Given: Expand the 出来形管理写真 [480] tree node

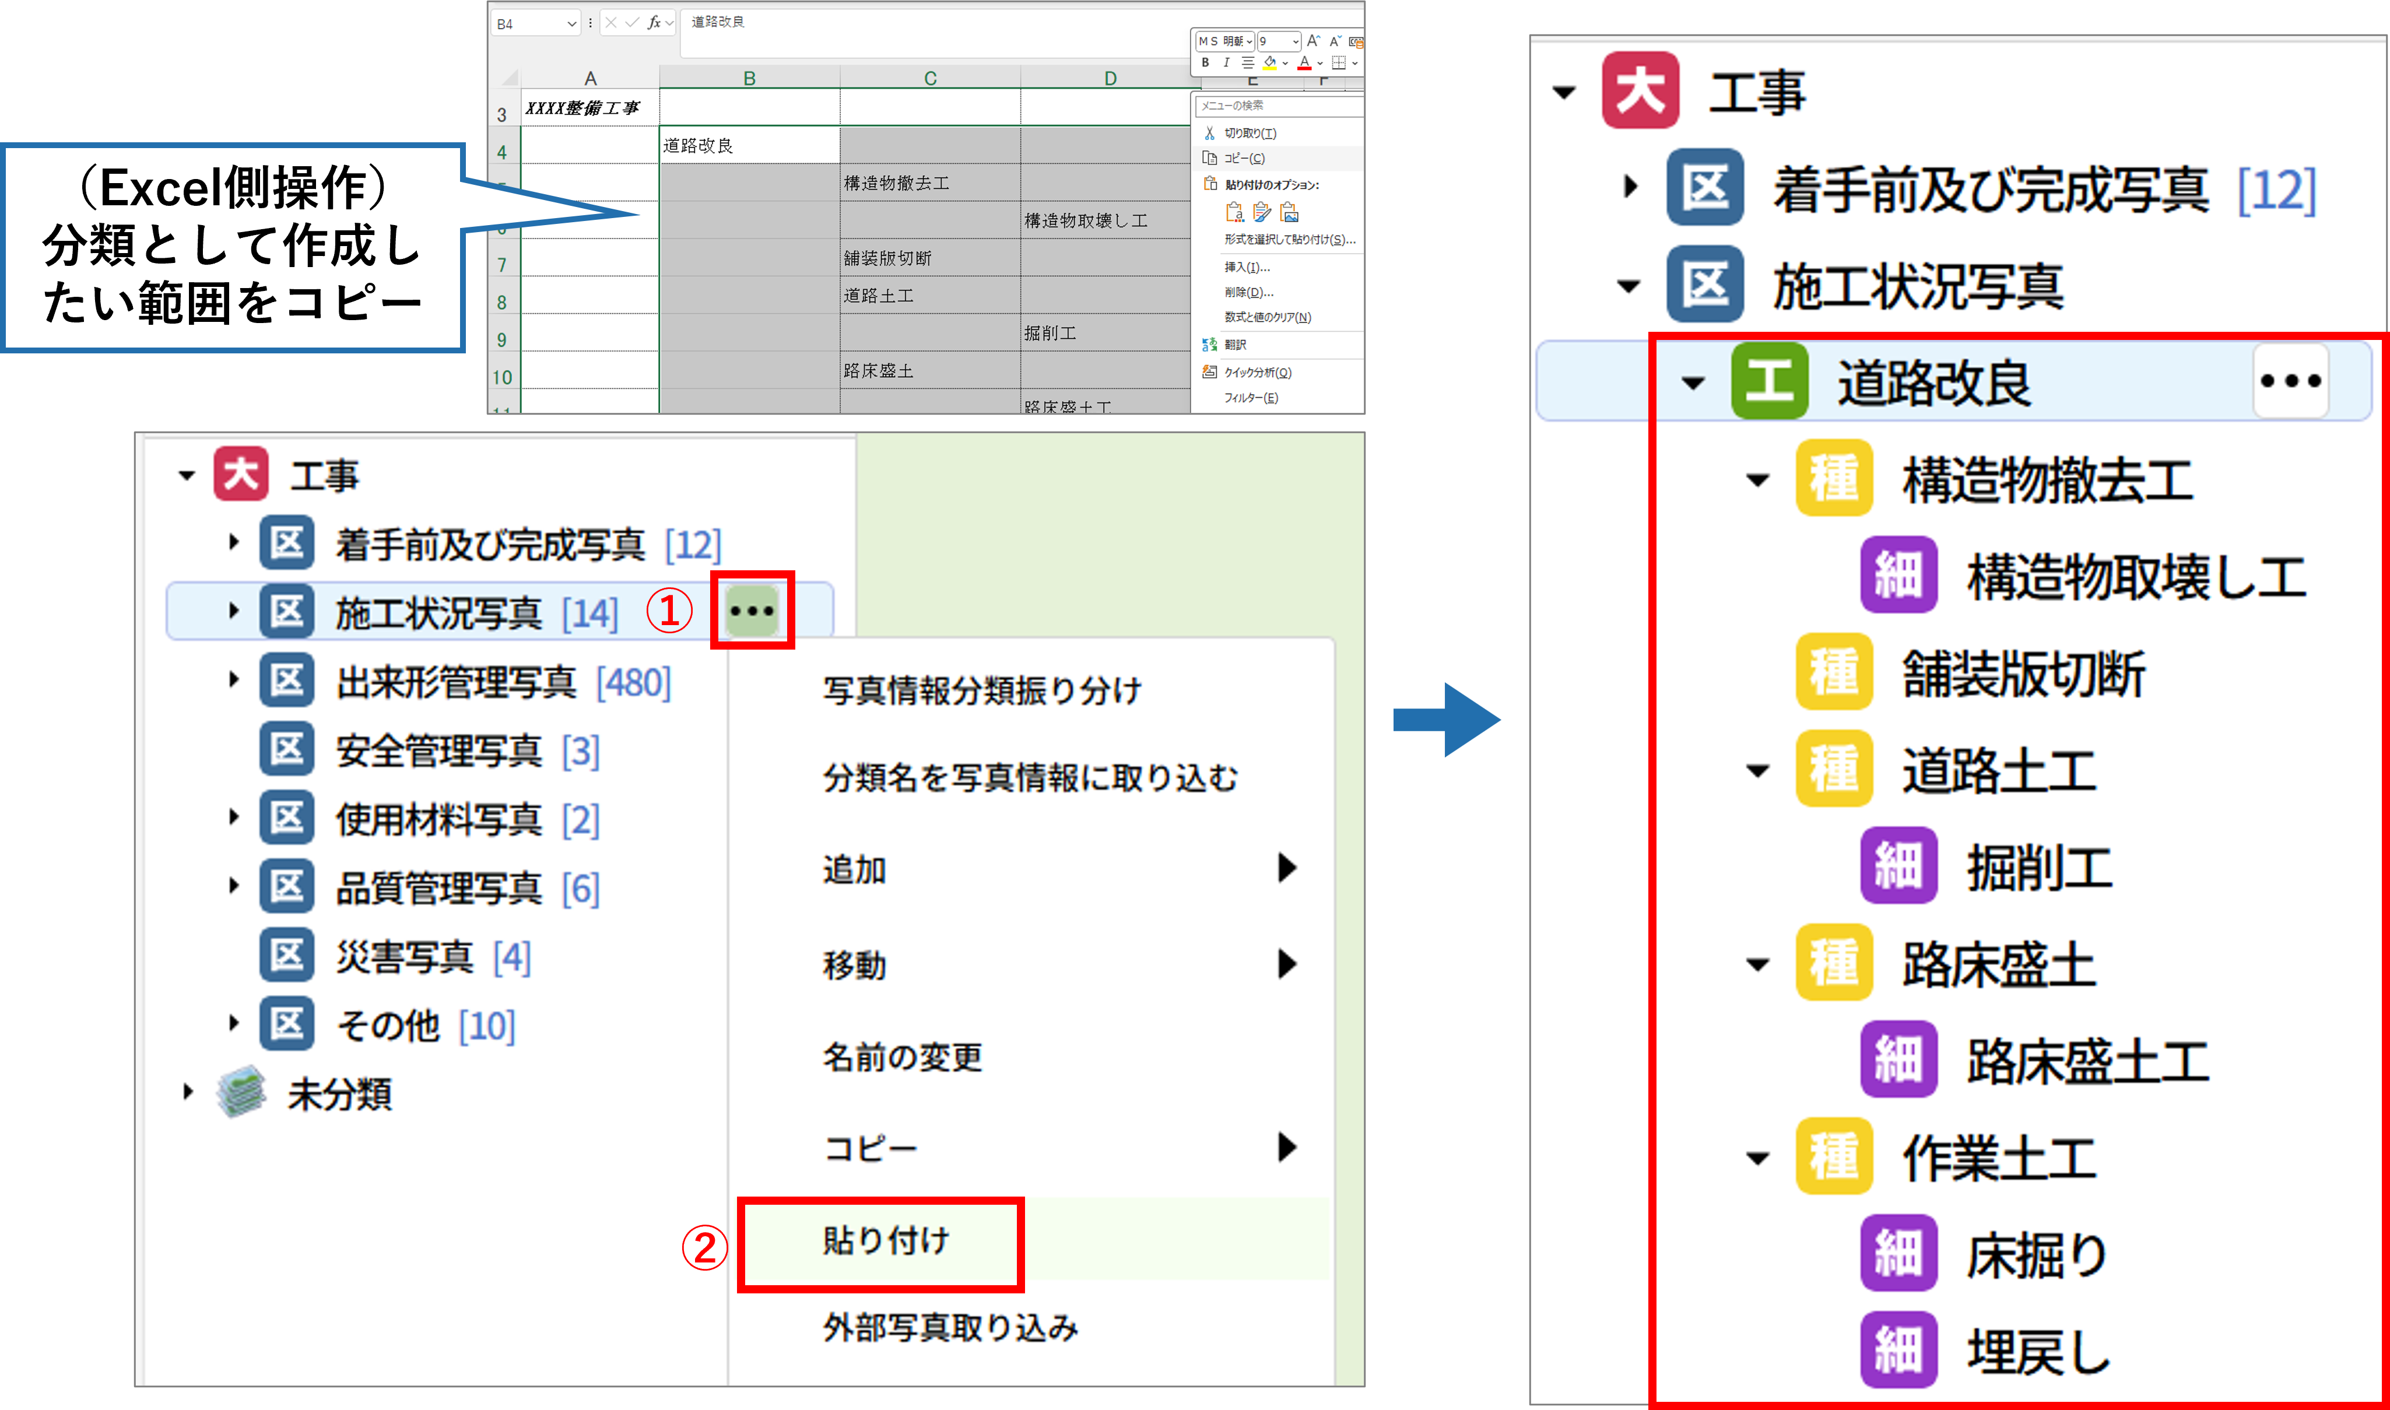Looking at the screenshot, I should [233, 681].
